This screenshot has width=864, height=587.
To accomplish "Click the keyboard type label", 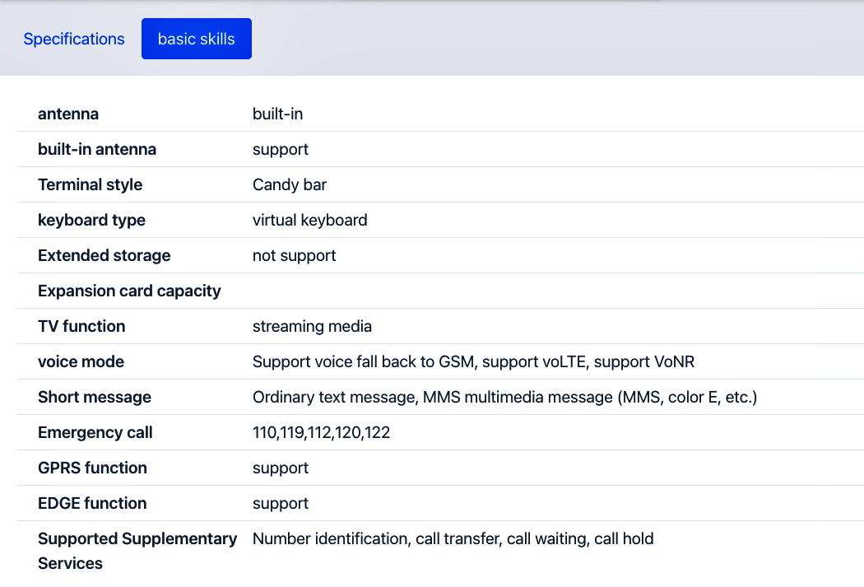I will click(x=92, y=220).
